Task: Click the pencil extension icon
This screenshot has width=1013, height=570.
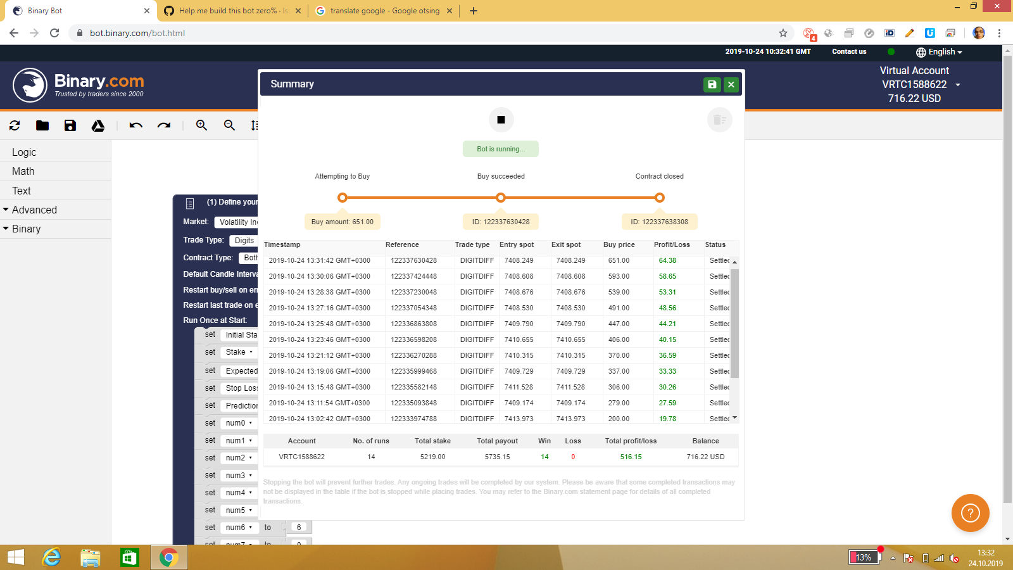Action: point(910,33)
